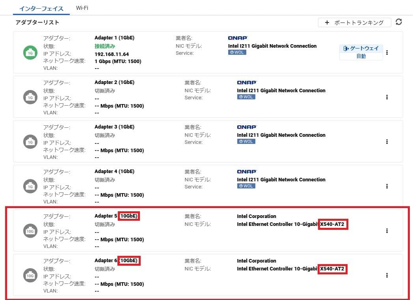Viewport: 413px width, 300px height.
Task: Click the 192.168.11.64 IP address text
Action: (x=112, y=54)
